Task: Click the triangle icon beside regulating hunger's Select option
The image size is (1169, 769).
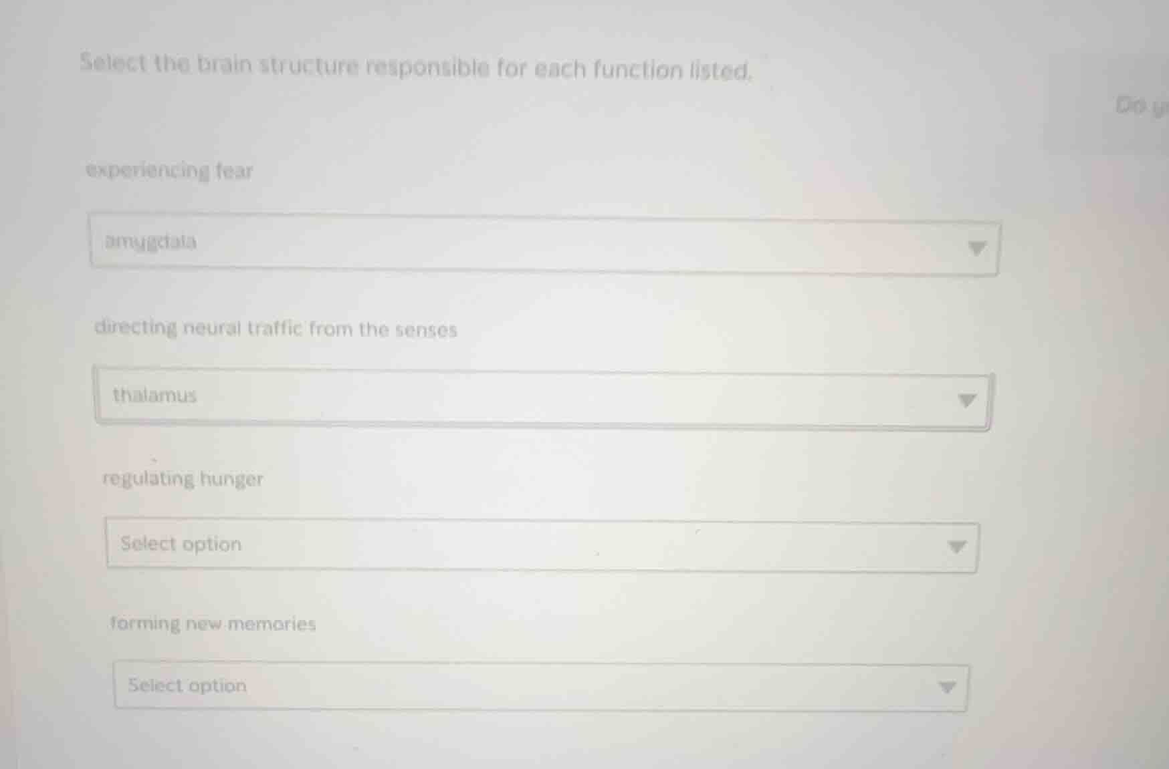Action: point(957,547)
